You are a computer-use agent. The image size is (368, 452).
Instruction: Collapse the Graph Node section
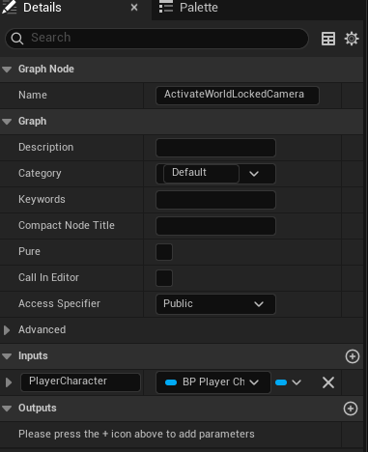(7, 70)
